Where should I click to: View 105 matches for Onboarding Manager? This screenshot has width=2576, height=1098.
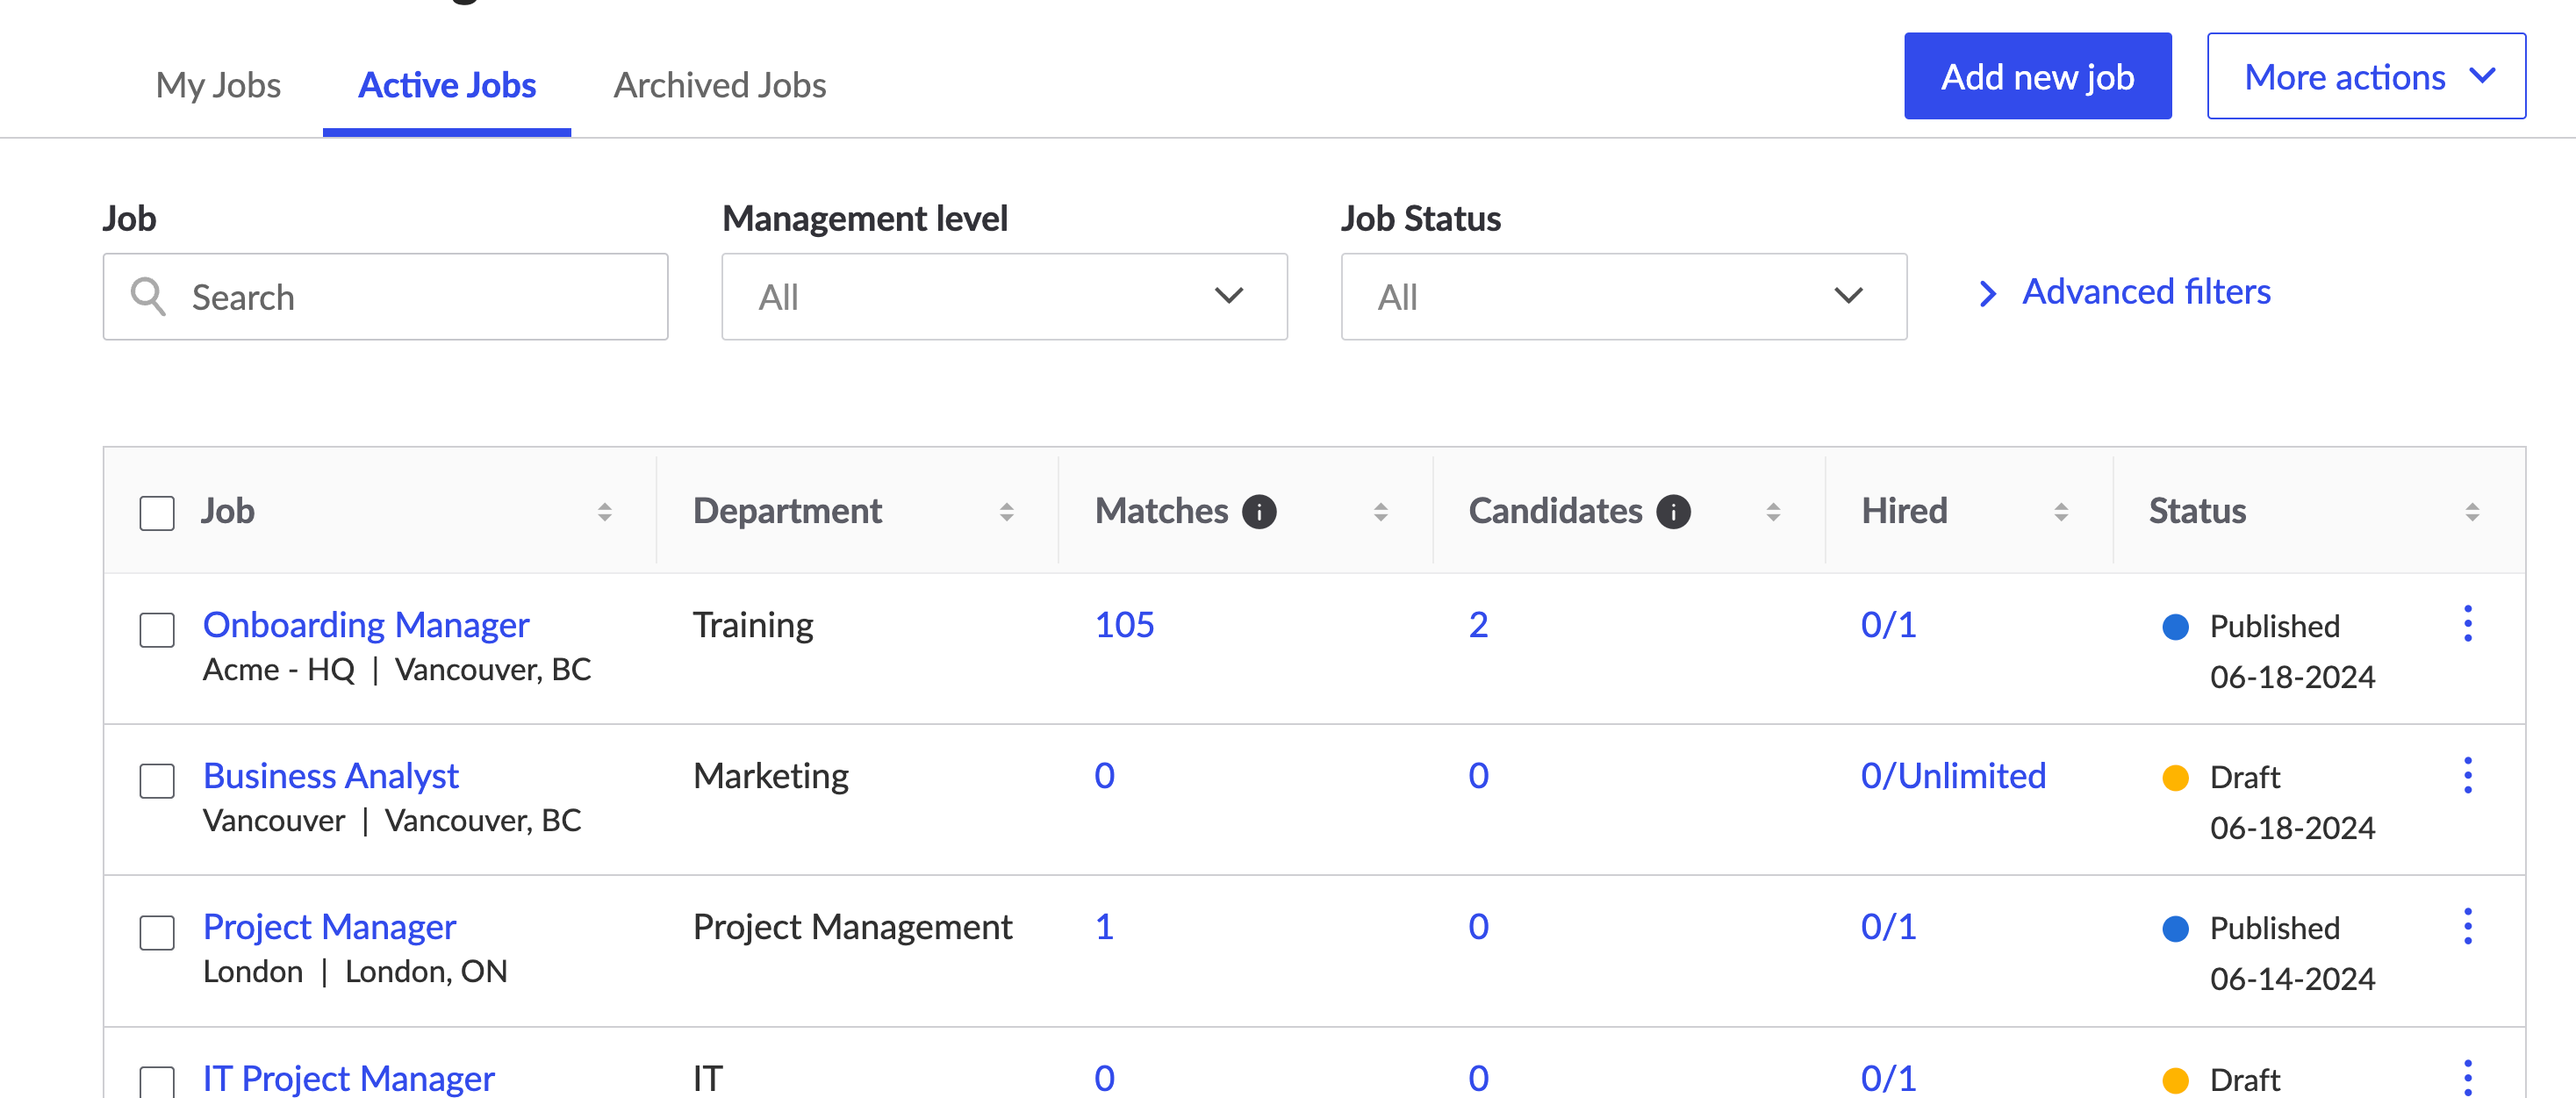1124,625
